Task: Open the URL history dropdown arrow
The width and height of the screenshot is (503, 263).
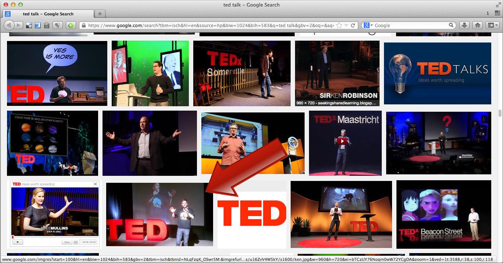Action: pos(346,25)
